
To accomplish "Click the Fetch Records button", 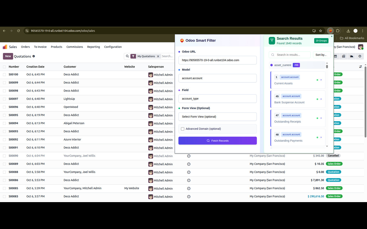I will (218, 141).
